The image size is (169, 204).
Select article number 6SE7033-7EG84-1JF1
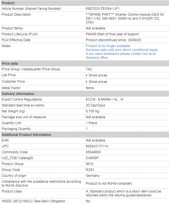point(103,9)
